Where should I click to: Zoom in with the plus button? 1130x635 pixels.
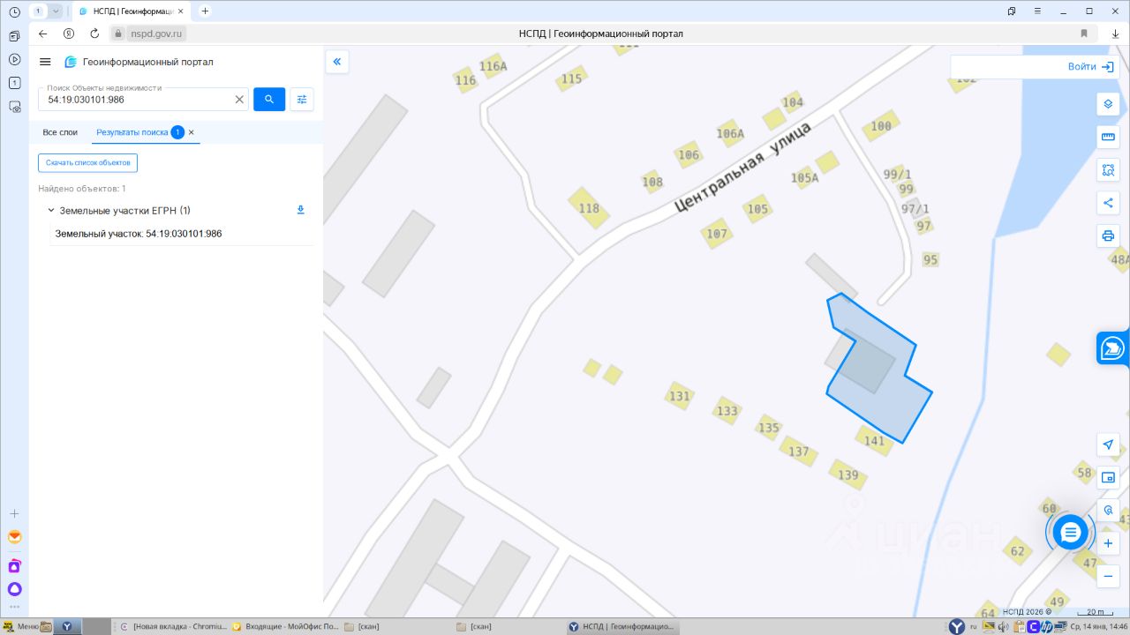(1108, 543)
